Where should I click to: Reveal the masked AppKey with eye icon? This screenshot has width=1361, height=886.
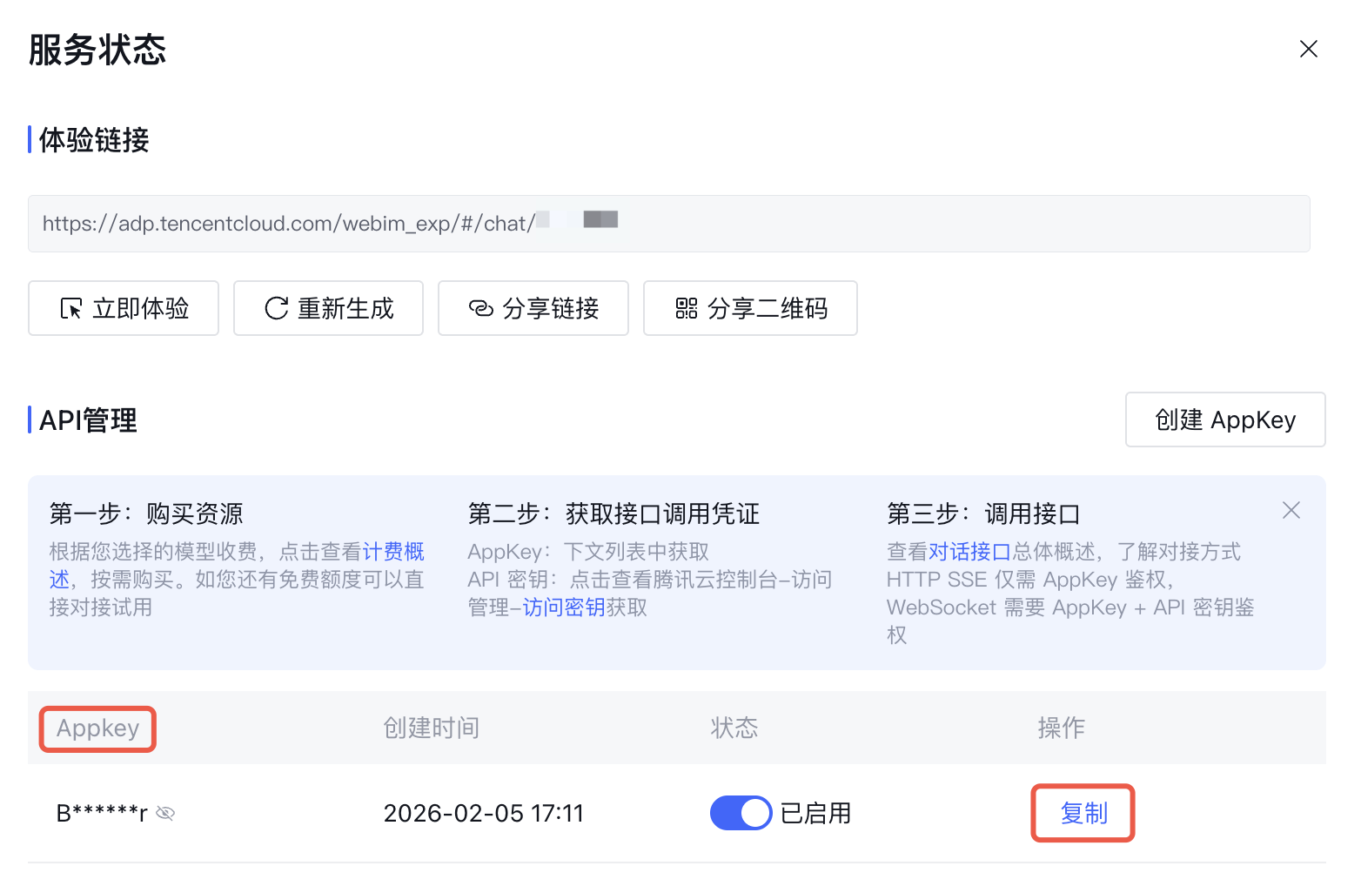165,813
